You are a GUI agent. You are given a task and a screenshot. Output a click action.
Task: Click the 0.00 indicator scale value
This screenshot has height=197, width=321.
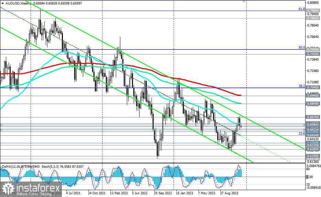pos(310,177)
